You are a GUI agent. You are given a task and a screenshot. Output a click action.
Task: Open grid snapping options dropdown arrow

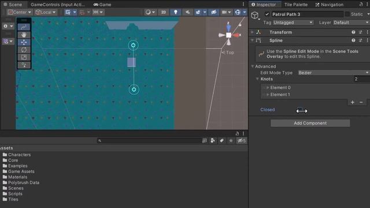(x=75, y=12)
